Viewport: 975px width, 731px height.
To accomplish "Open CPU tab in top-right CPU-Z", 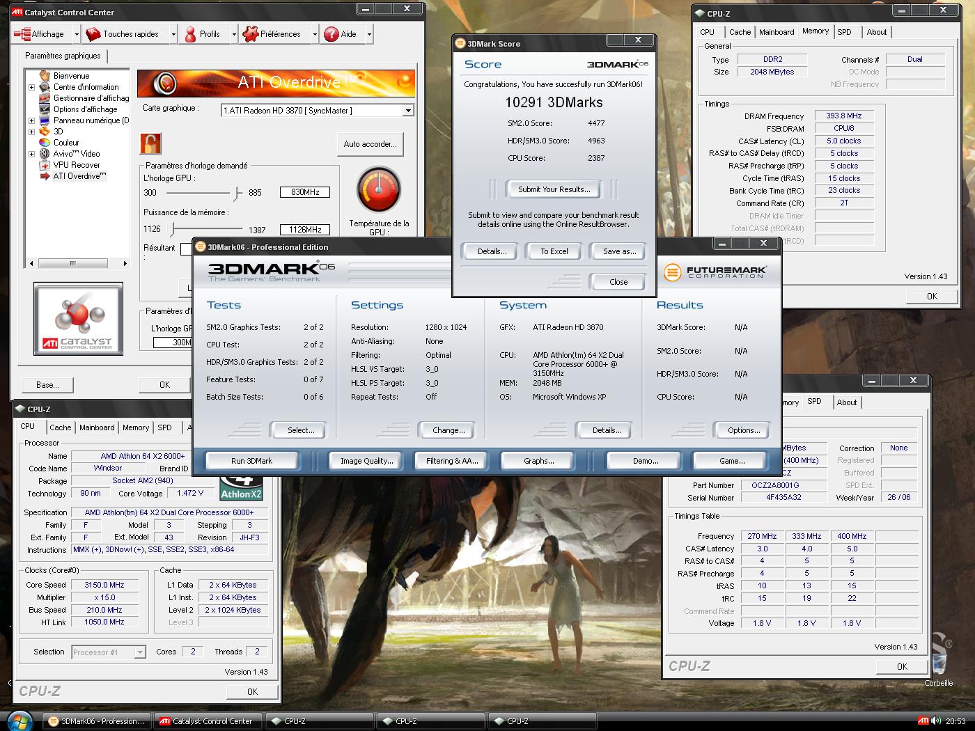I will click(707, 32).
